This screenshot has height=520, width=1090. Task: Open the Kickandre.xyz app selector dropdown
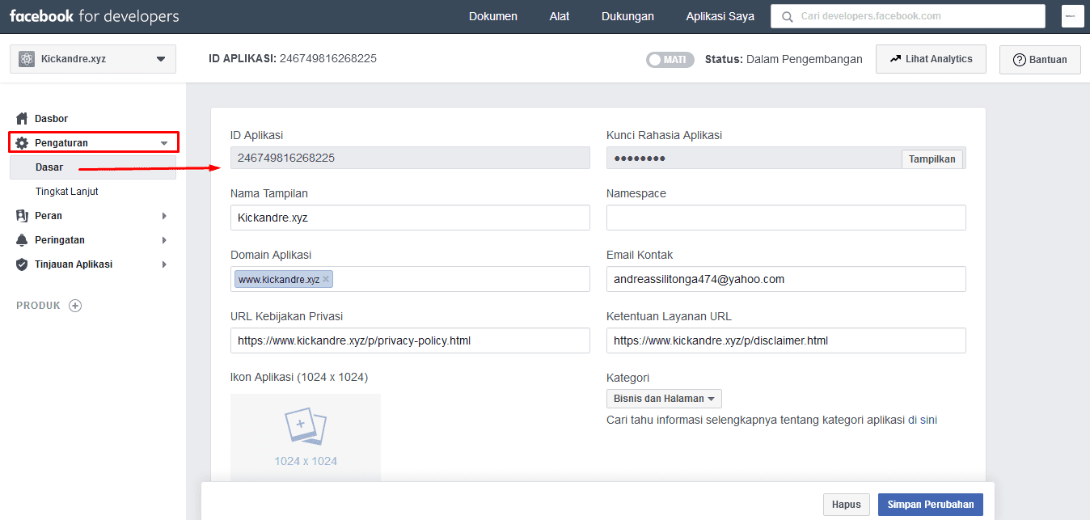pos(93,59)
